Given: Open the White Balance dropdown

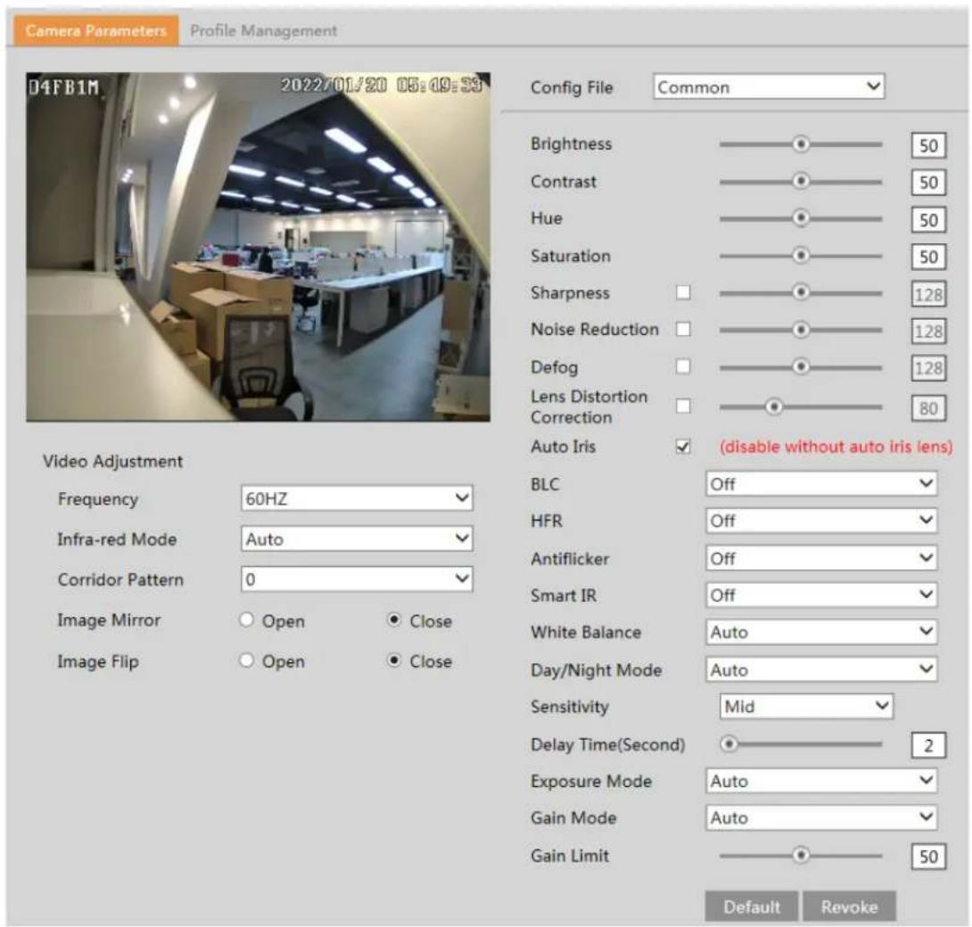Looking at the screenshot, I should coord(820,632).
